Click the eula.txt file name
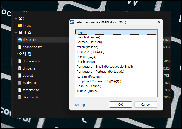The width and height of the screenshot is (182, 129). coord(28,76)
